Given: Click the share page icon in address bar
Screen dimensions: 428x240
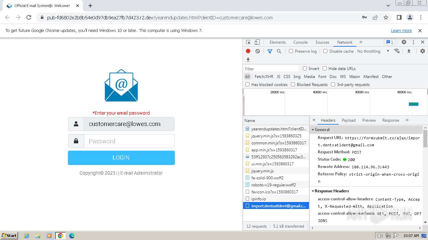Looking at the screenshot, I should coord(375,17).
